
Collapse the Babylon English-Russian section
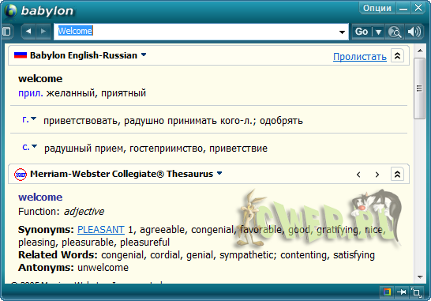pyautogui.click(x=397, y=56)
